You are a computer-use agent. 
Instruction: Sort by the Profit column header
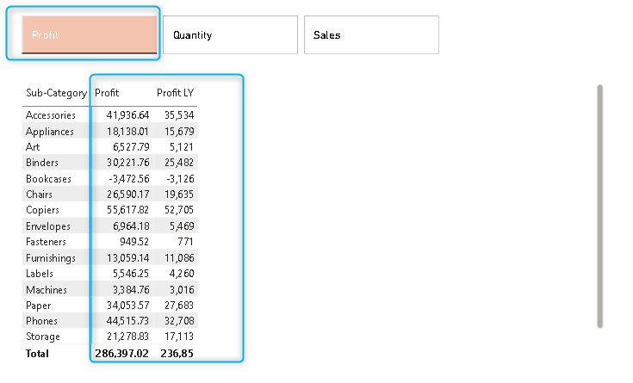pyautogui.click(x=108, y=93)
